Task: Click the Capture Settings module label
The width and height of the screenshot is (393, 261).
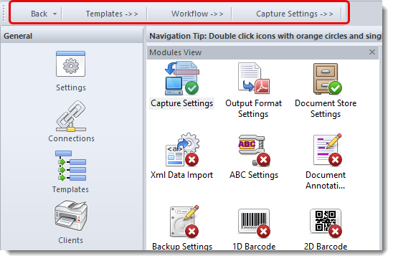Action: 181,103
